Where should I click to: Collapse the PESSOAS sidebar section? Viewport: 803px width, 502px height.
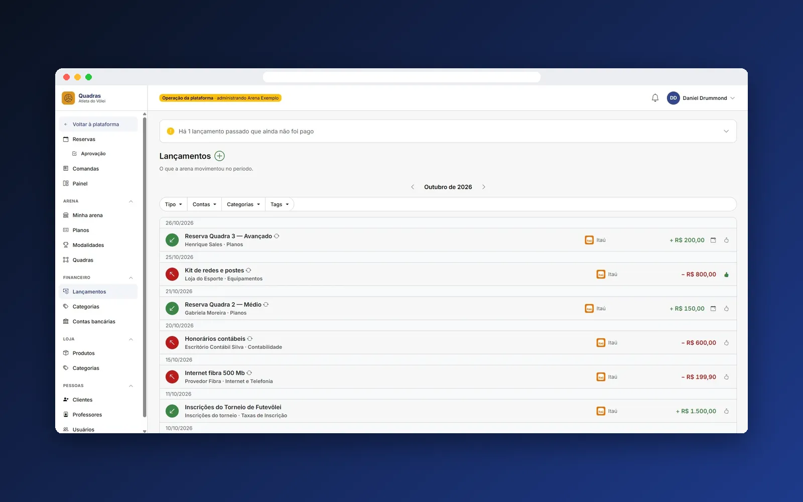[x=131, y=386]
